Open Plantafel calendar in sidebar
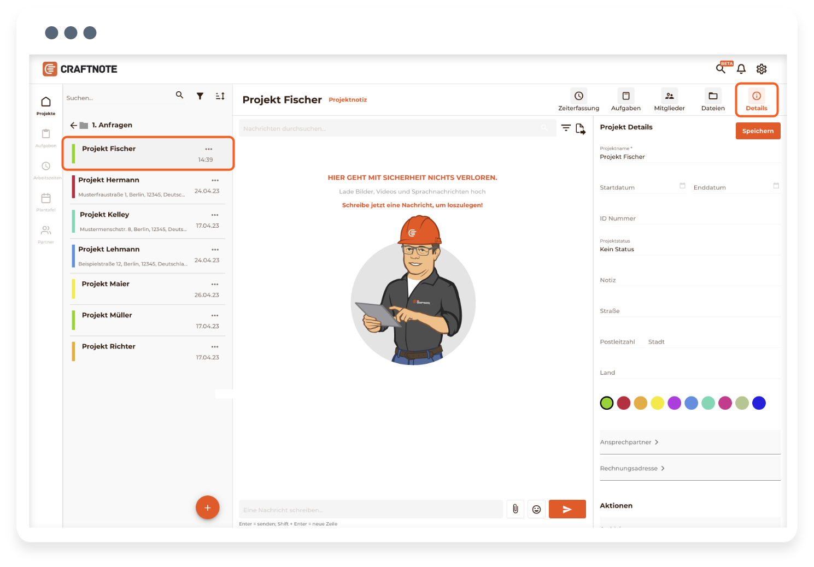The height and width of the screenshot is (567, 814). [46, 202]
